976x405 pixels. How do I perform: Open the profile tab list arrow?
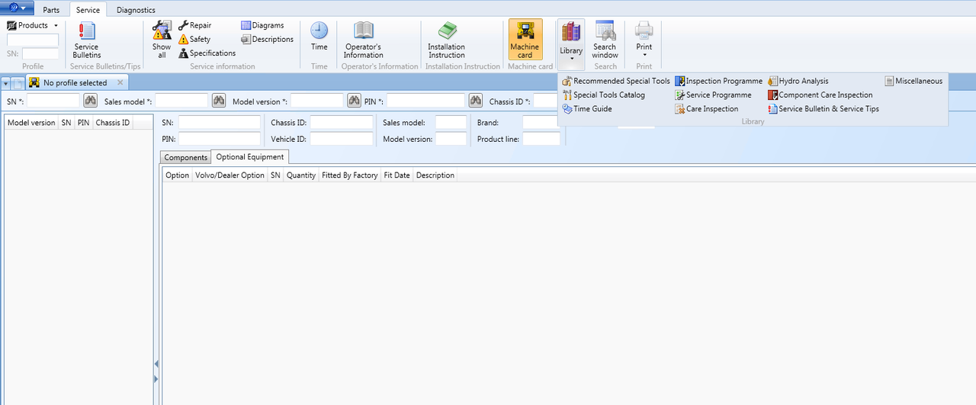pyautogui.click(x=6, y=82)
